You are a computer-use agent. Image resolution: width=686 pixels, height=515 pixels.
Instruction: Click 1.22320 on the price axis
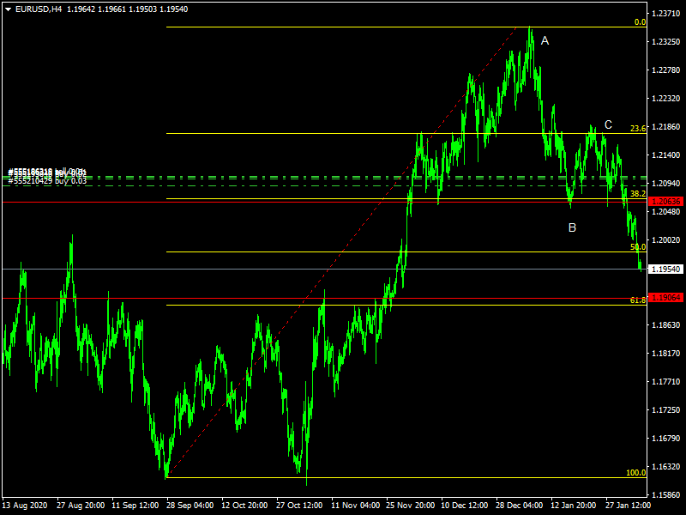[x=666, y=98]
